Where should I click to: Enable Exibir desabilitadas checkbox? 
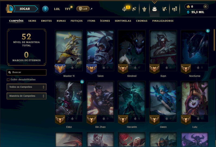[8, 80]
